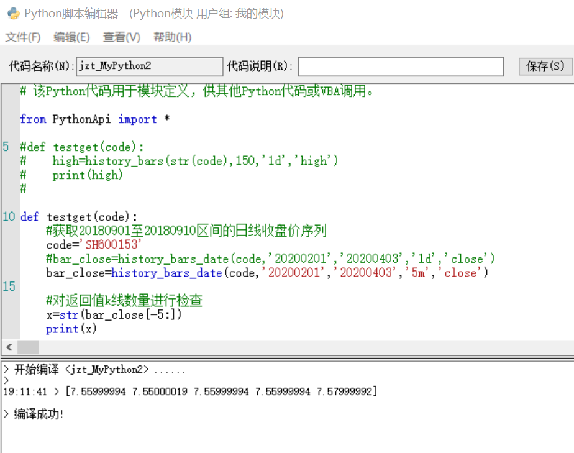Click line number 5 in the gutter

coord(6,147)
